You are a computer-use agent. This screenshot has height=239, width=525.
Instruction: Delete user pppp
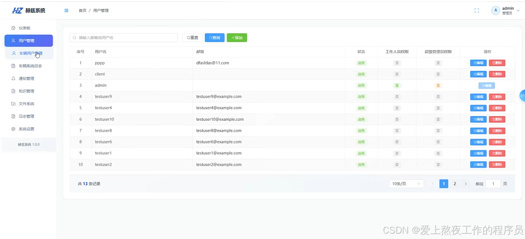coord(497,63)
